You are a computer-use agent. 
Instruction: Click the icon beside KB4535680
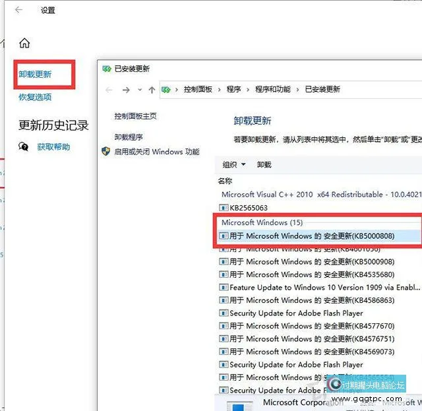pyautogui.click(x=224, y=274)
